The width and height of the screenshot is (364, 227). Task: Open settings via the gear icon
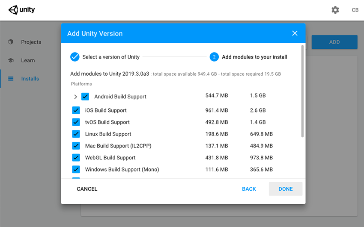(x=335, y=10)
